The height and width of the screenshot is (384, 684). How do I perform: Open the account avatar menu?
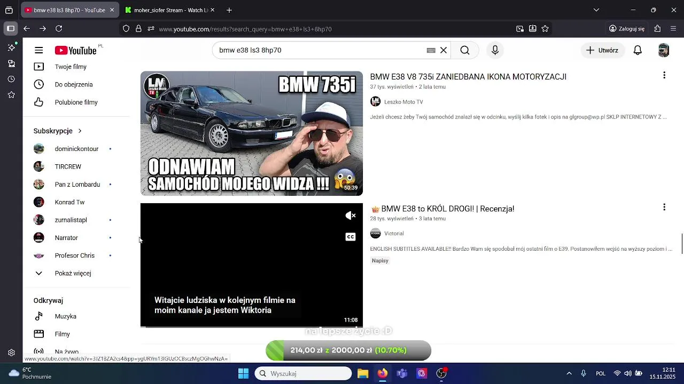click(x=664, y=50)
